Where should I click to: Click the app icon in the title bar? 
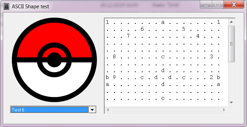[x=6, y=7]
